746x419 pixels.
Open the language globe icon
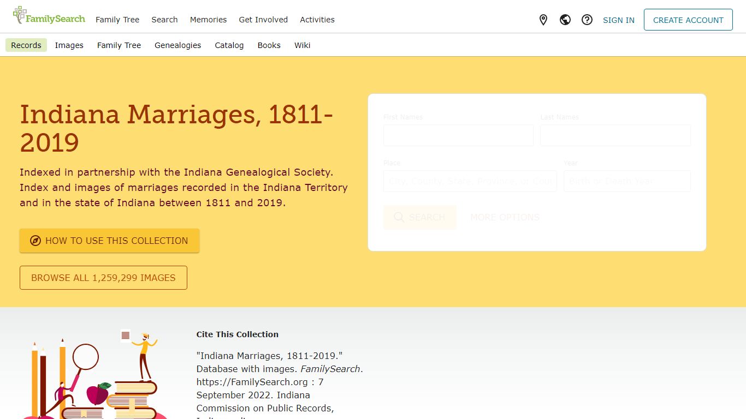coord(565,20)
